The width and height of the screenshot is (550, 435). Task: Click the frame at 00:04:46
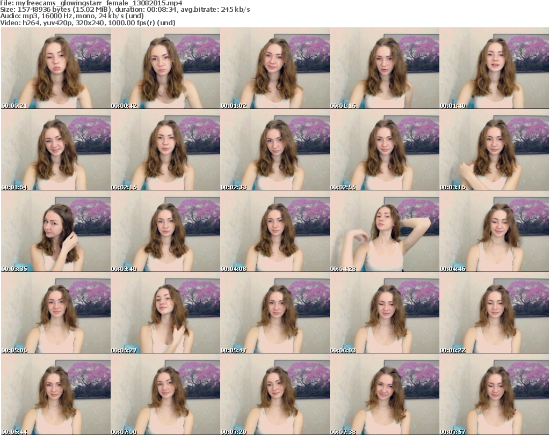[494, 231]
